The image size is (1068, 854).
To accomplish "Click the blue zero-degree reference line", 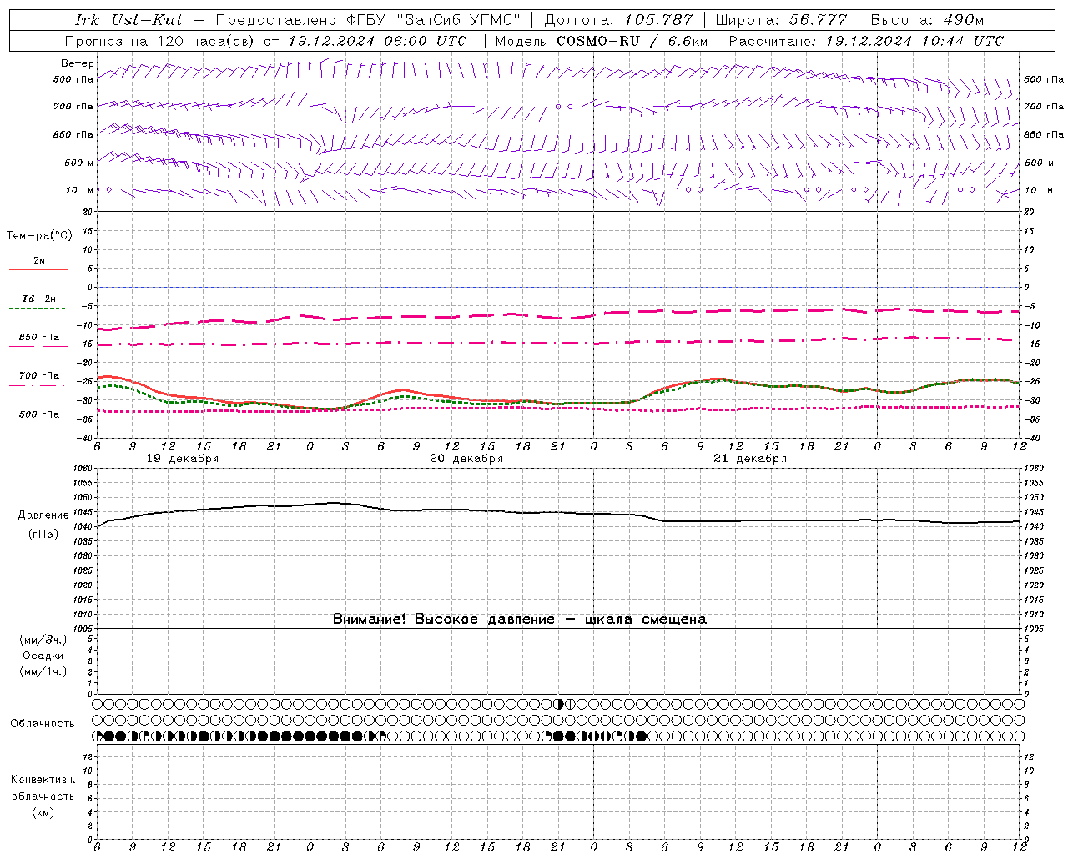I will coord(558,287).
